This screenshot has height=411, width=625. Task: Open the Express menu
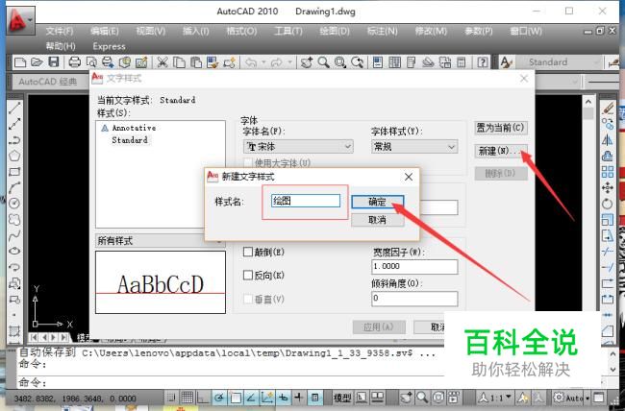tap(109, 47)
